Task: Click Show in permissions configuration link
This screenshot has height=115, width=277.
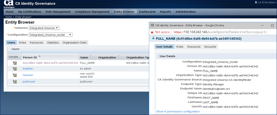Action: (x=178, y=112)
